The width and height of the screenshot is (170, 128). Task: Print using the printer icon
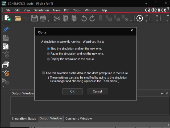tap(43, 18)
